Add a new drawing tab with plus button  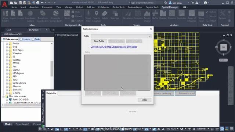click(x=53, y=30)
